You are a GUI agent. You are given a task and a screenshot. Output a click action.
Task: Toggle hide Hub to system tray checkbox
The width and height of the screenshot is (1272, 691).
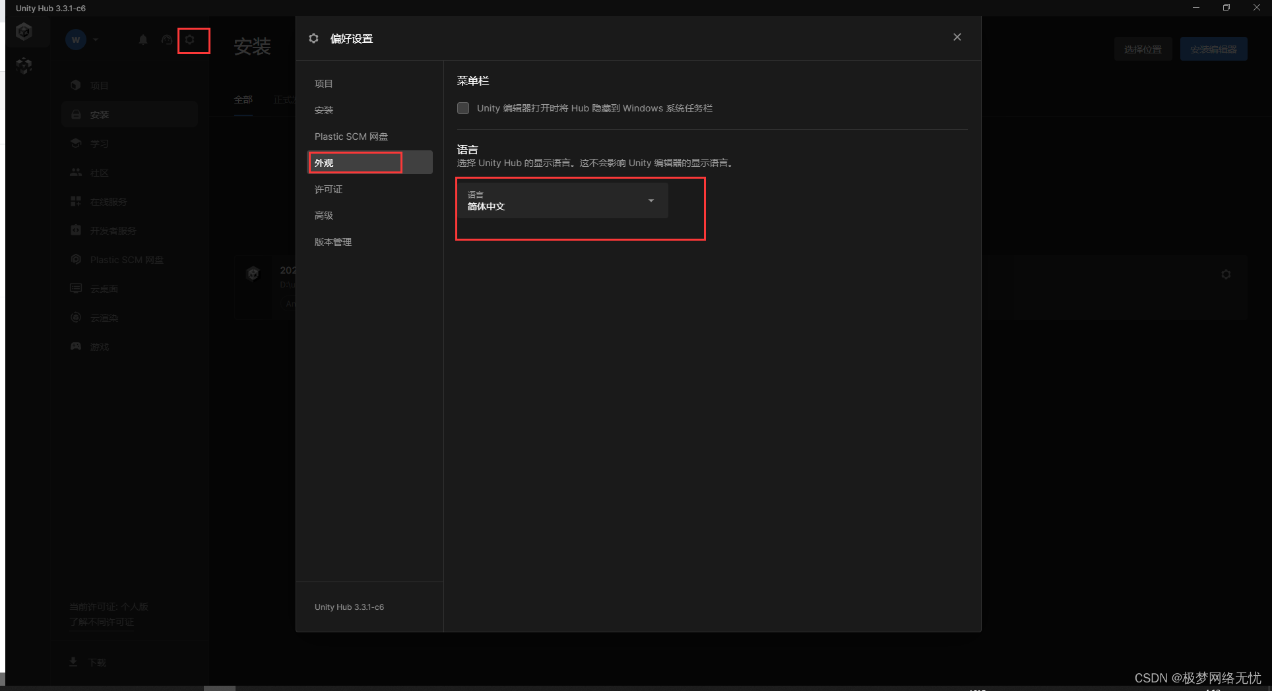(x=463, y=108)
